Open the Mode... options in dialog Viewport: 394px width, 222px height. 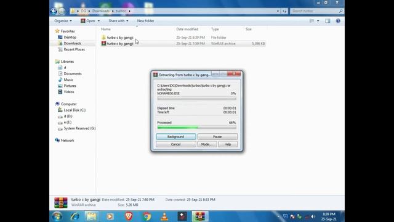[x=207, y=144]
